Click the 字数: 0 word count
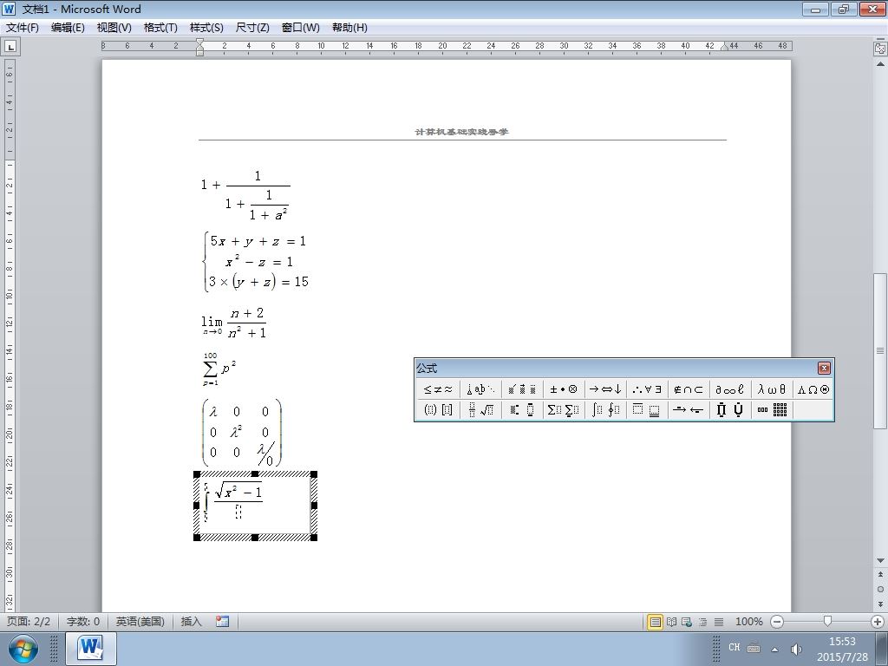This screenshot has width=888, height=666. (x=83, y=622)
